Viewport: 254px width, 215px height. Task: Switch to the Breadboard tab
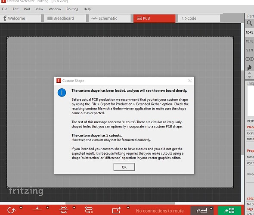[65, 19]
